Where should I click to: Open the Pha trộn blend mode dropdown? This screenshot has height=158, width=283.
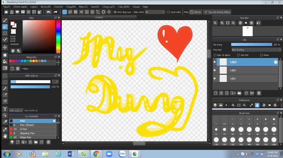[256, 50]
